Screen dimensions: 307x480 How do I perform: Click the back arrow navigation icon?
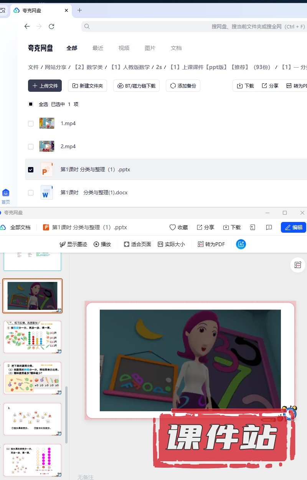[27, 26]
